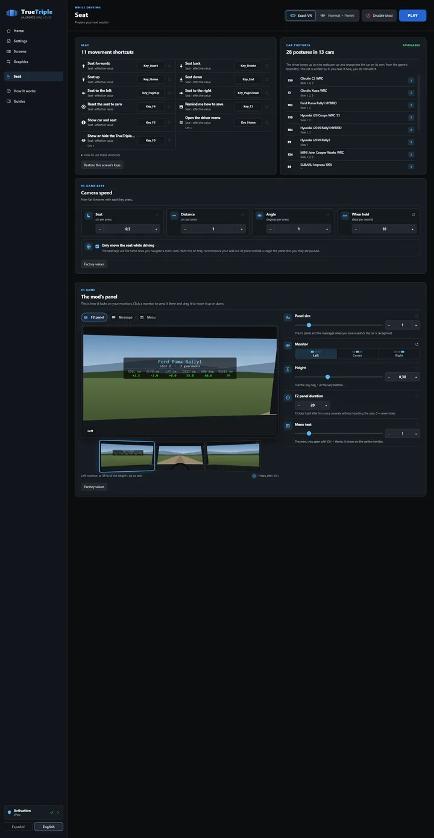Switch to the Message tab
Viewport: 434px width, 838px height.
122,317
